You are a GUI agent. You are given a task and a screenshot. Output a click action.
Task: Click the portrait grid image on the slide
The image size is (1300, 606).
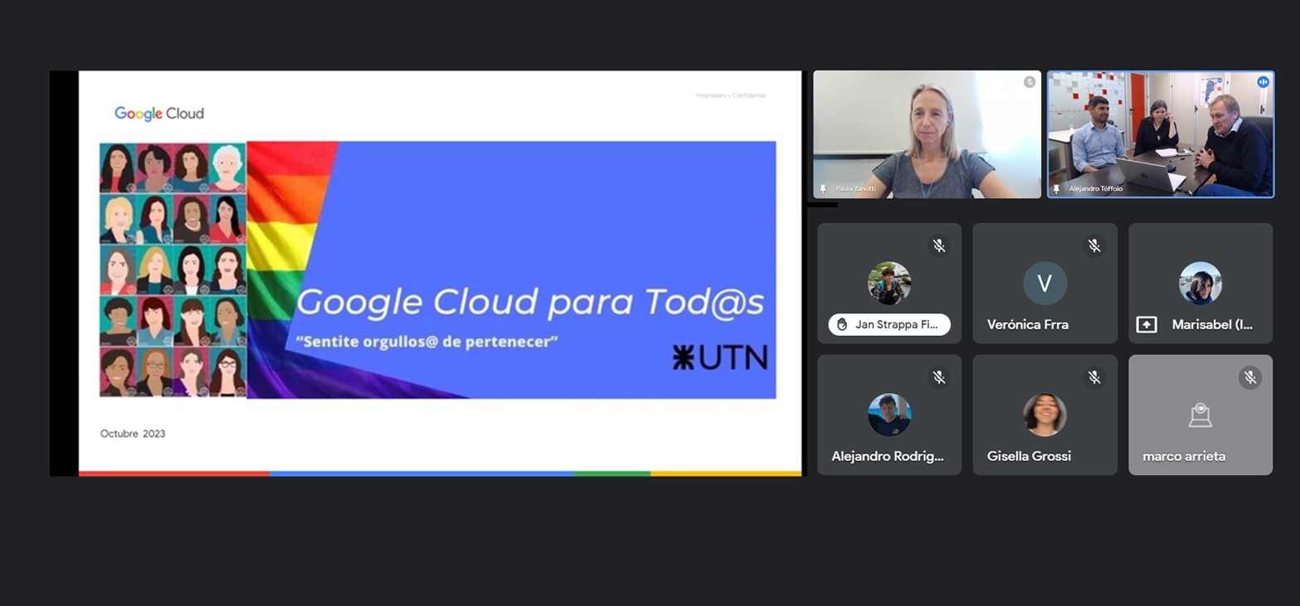click(x=173, y=270)
